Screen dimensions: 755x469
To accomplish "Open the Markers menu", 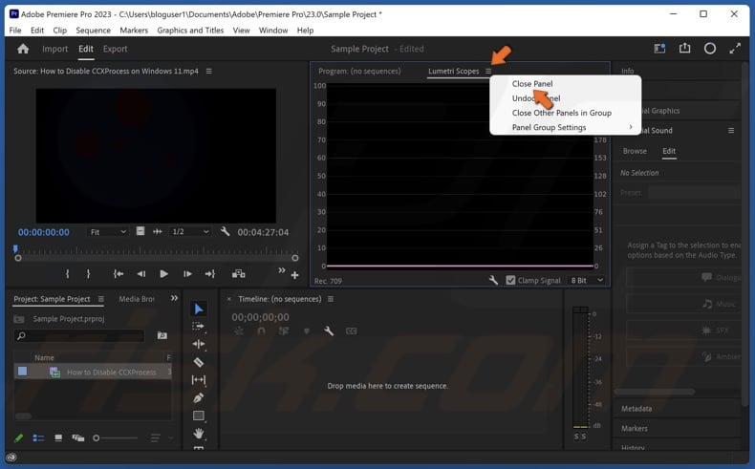I will pyautogui.click(x=134, y=31).
